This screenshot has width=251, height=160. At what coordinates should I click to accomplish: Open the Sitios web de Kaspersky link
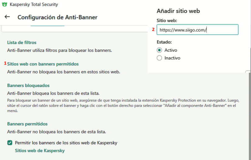40,151
